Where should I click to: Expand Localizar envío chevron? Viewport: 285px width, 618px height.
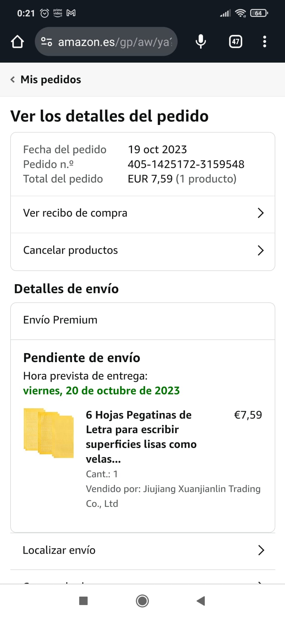click(x=261, y=550)
